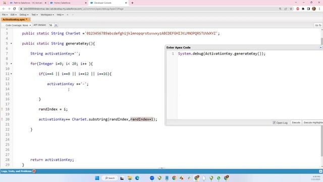Open the Code Coverage: None dropdown
323x182 pixels.
point(18,25)
